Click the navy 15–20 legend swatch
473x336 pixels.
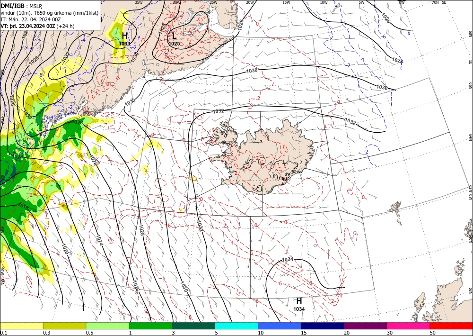click(x=323, y=326)
